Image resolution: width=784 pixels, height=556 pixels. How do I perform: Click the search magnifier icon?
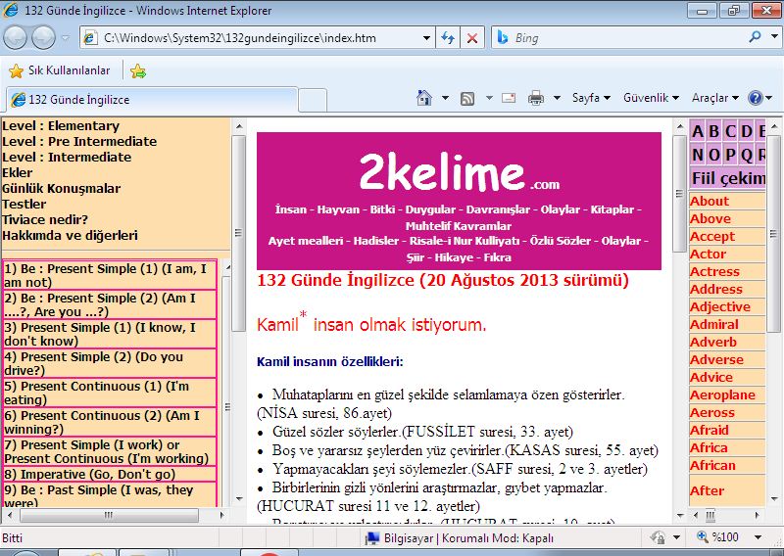[x=755, y=37]
